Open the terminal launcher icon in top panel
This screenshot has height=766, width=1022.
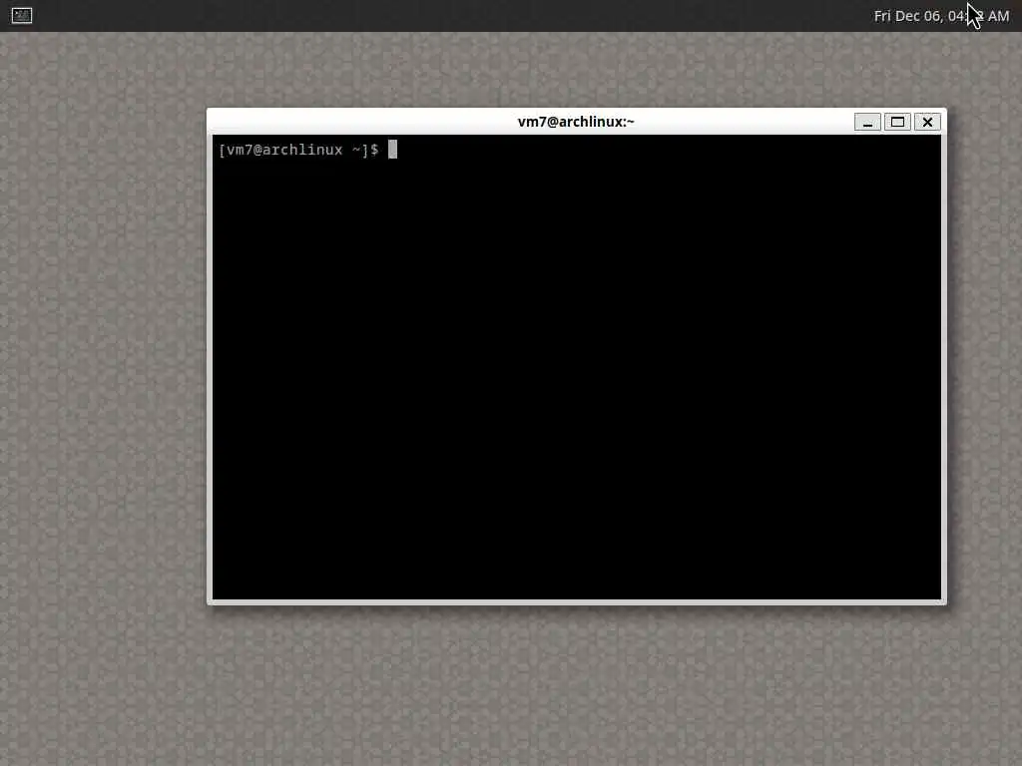click(22, 16)
